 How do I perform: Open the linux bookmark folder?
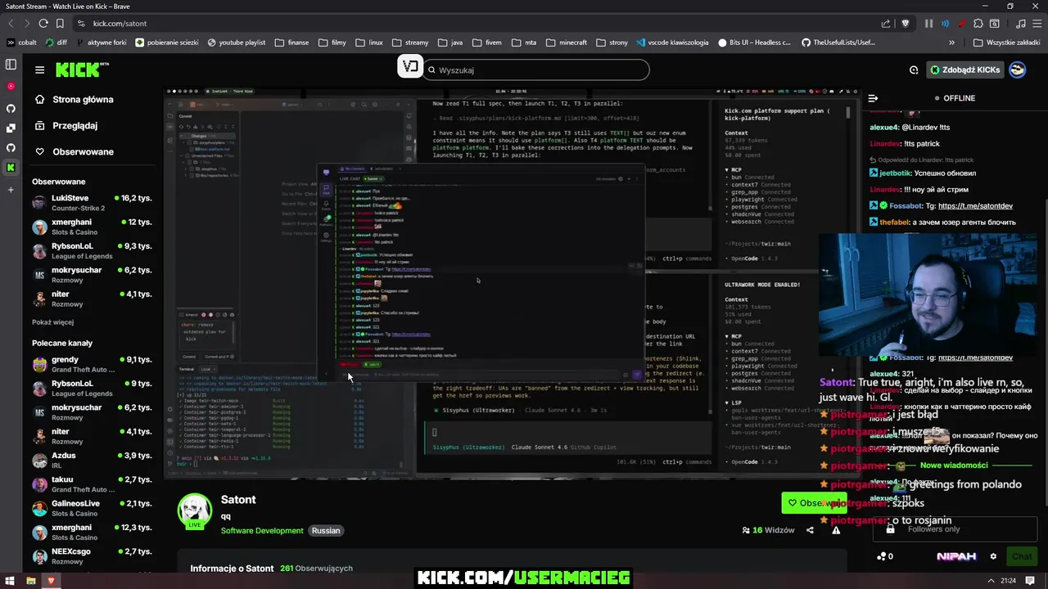(x=369, y=43)
